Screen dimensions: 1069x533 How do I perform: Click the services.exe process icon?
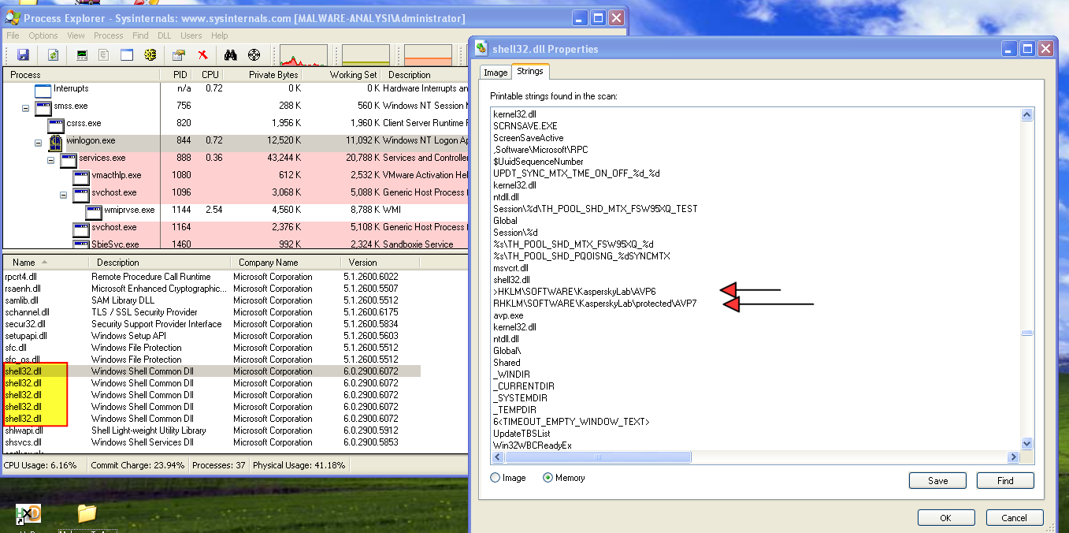68,159
